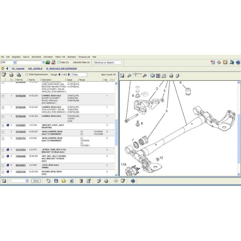Click the zoom in magnifier on illustration toolbar
The height and width of the screenshot is (241, 241).
click(144, 75)
